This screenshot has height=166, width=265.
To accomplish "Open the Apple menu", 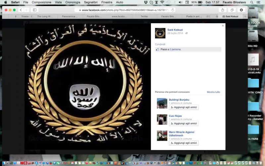I will tap(6, 2).
